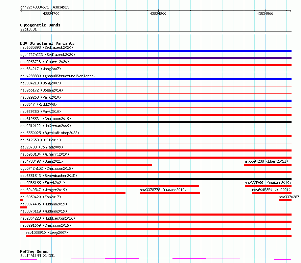This screenshot has height=263, width=301.
Task: Select esv28783 (Conrad2009) variant
Action: (42, 147)
